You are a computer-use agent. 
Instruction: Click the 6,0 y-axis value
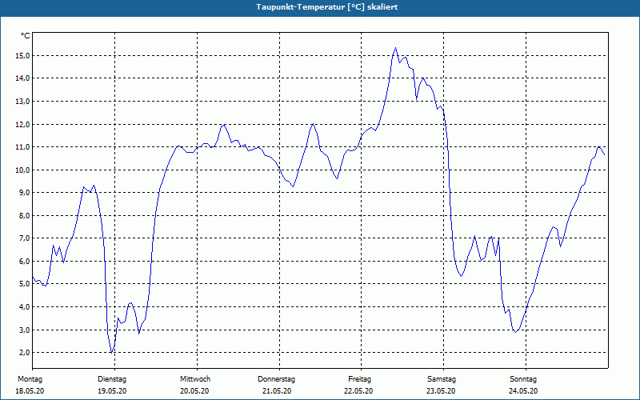coord(24,262)
